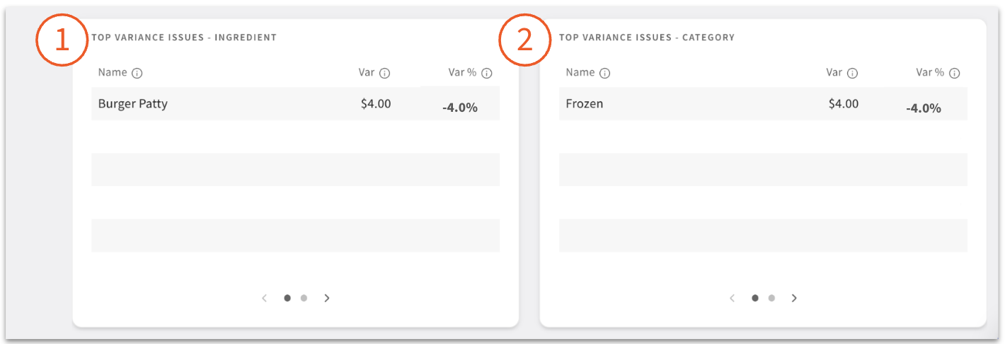Click info icon beside Name in Ingredient card
This screenshot has width=1005, height=344.
click(x=137, y=73)
